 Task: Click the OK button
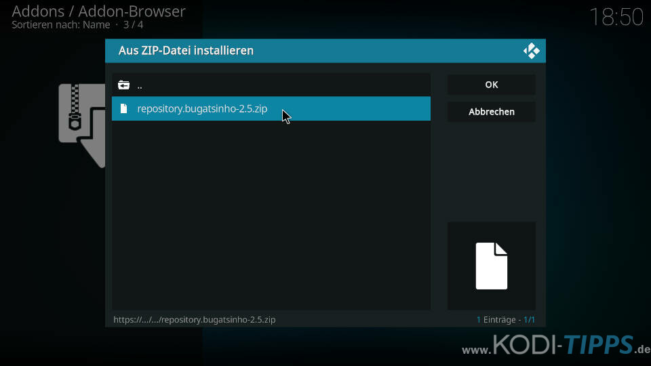point(491,85)
